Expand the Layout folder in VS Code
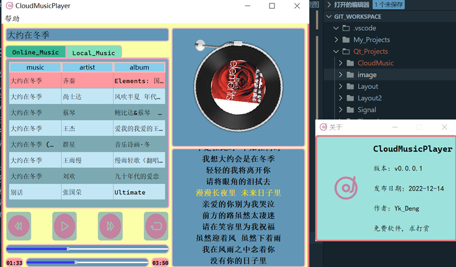Viewport: 456px width, 267px height. (x=341, y=86)
